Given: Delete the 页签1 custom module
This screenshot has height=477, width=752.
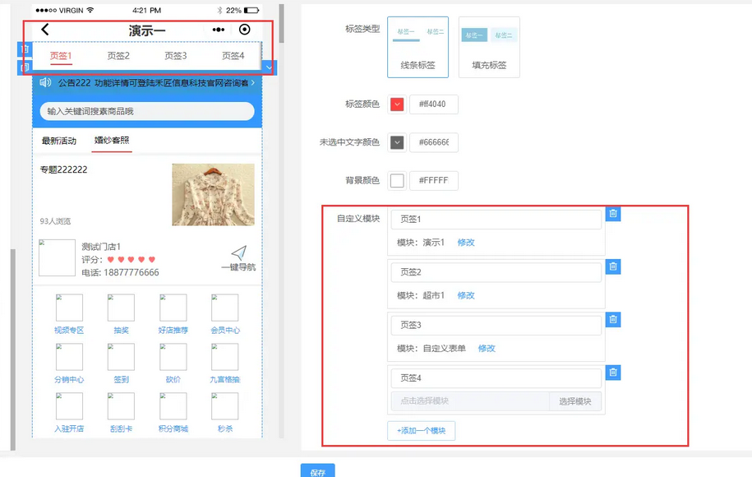Looking at the screenshot, I should click(x=613, y=214).
